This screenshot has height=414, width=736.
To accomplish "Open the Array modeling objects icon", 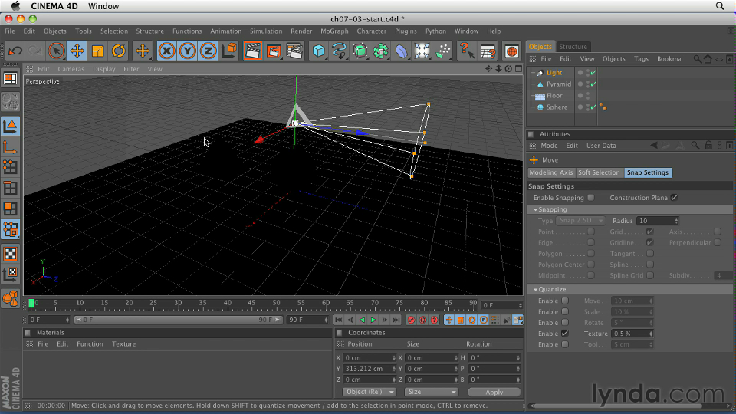I will (381, 51).
